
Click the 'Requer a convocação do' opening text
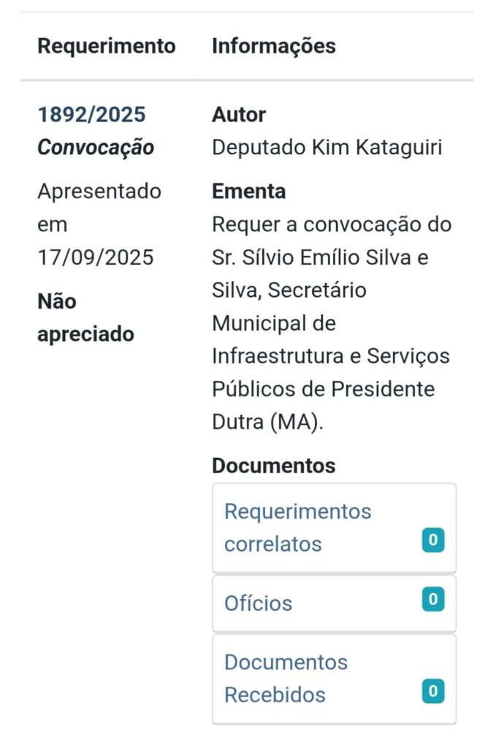tap(332, 225)
